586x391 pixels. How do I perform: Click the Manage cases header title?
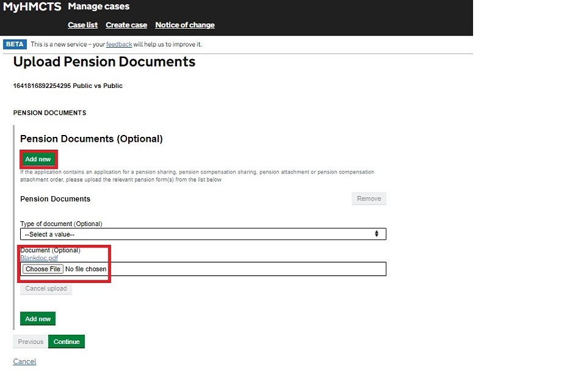(x=98, y=7)
